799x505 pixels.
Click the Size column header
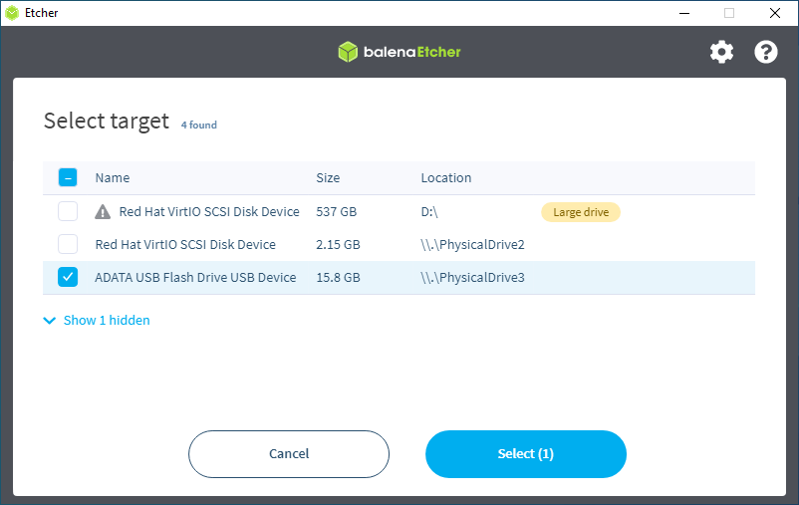328,178
